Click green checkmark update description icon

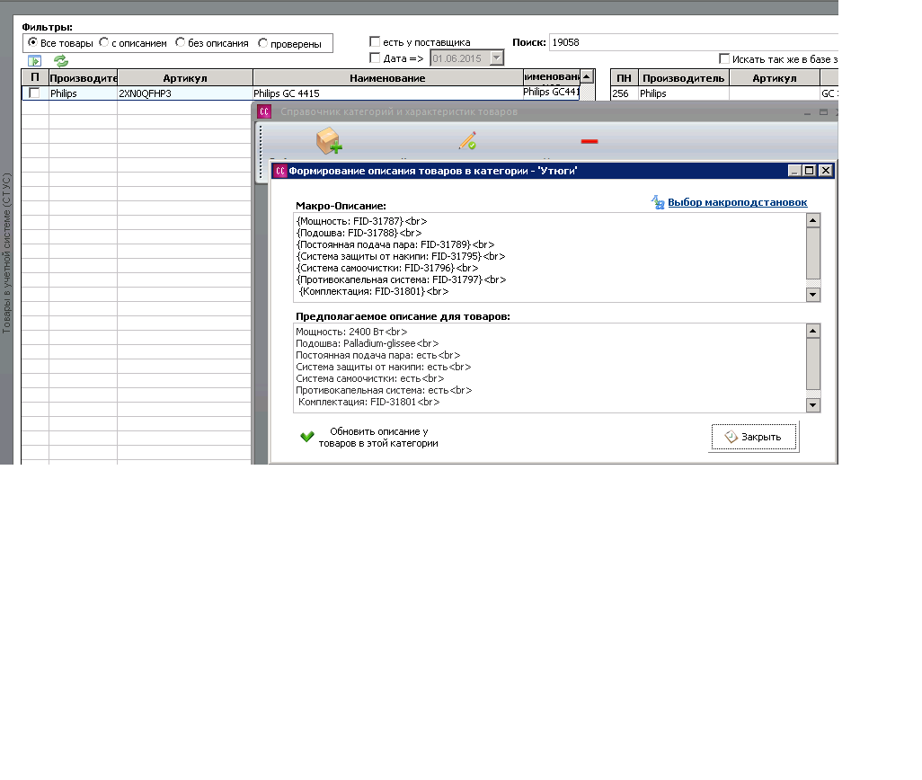[x=307, y=436]
